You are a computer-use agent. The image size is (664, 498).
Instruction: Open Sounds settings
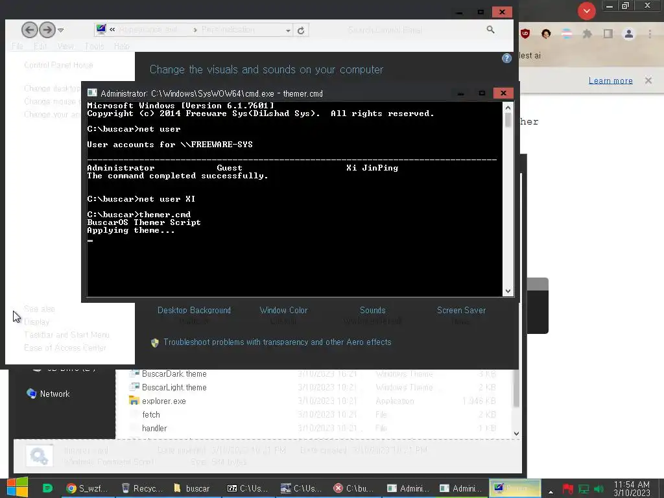click(x=373, y=311)
